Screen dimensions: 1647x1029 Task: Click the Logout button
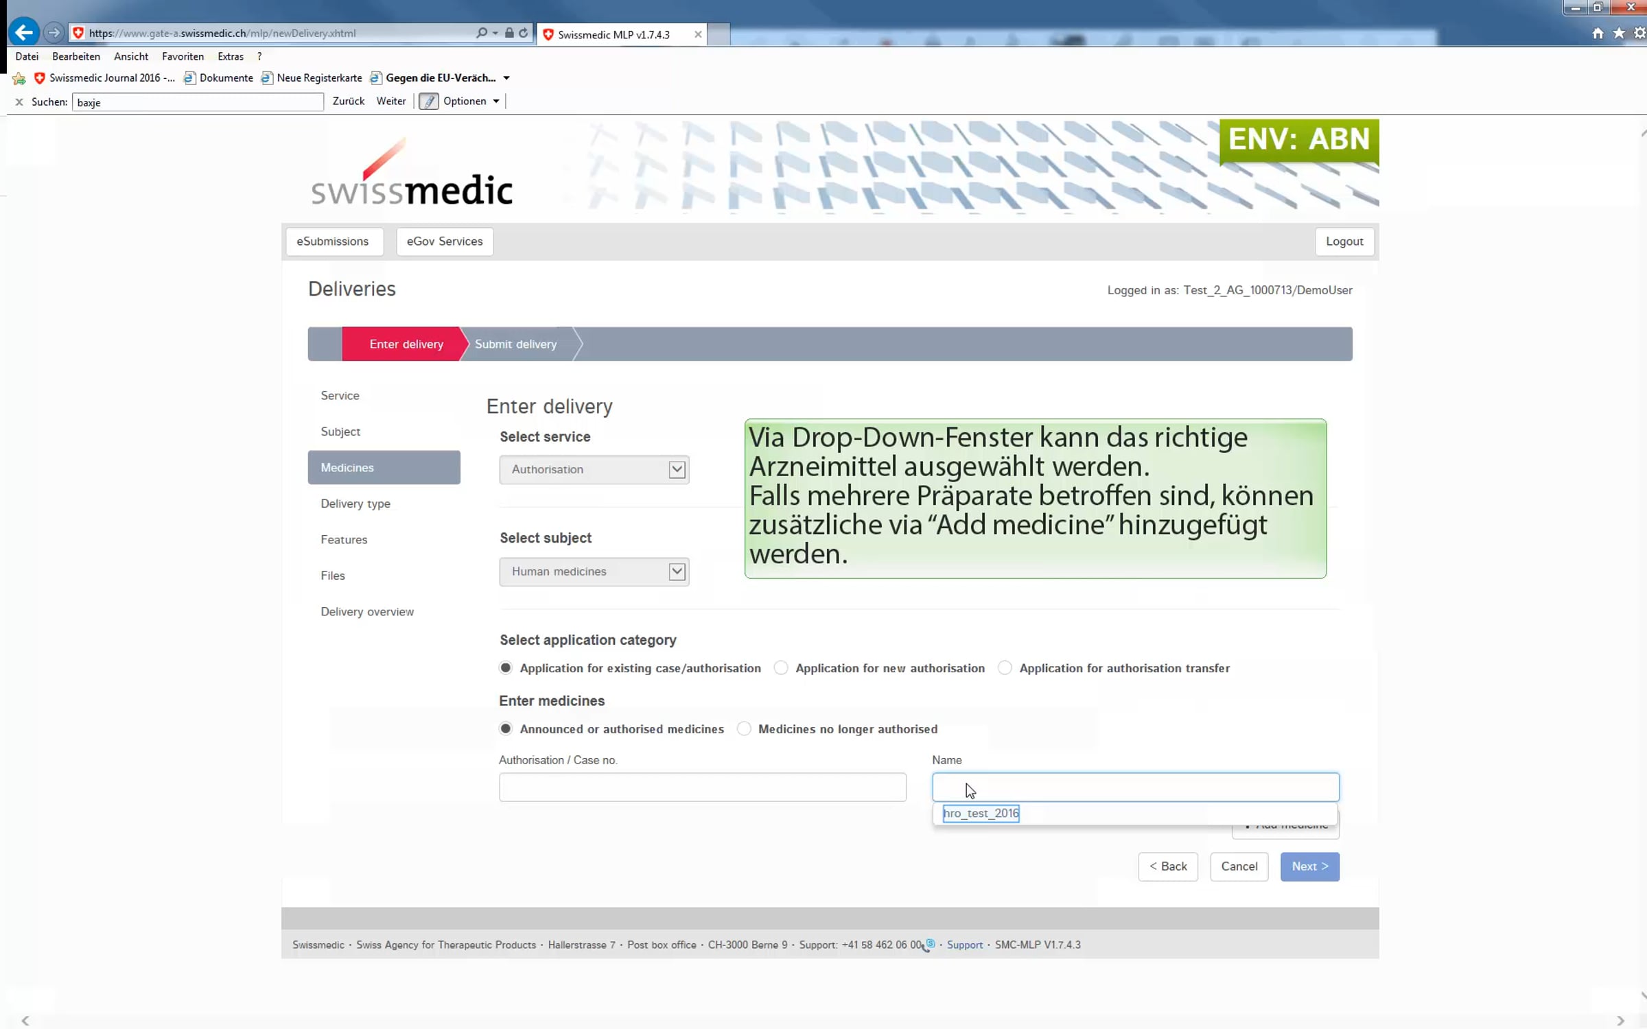(1344, 241)
